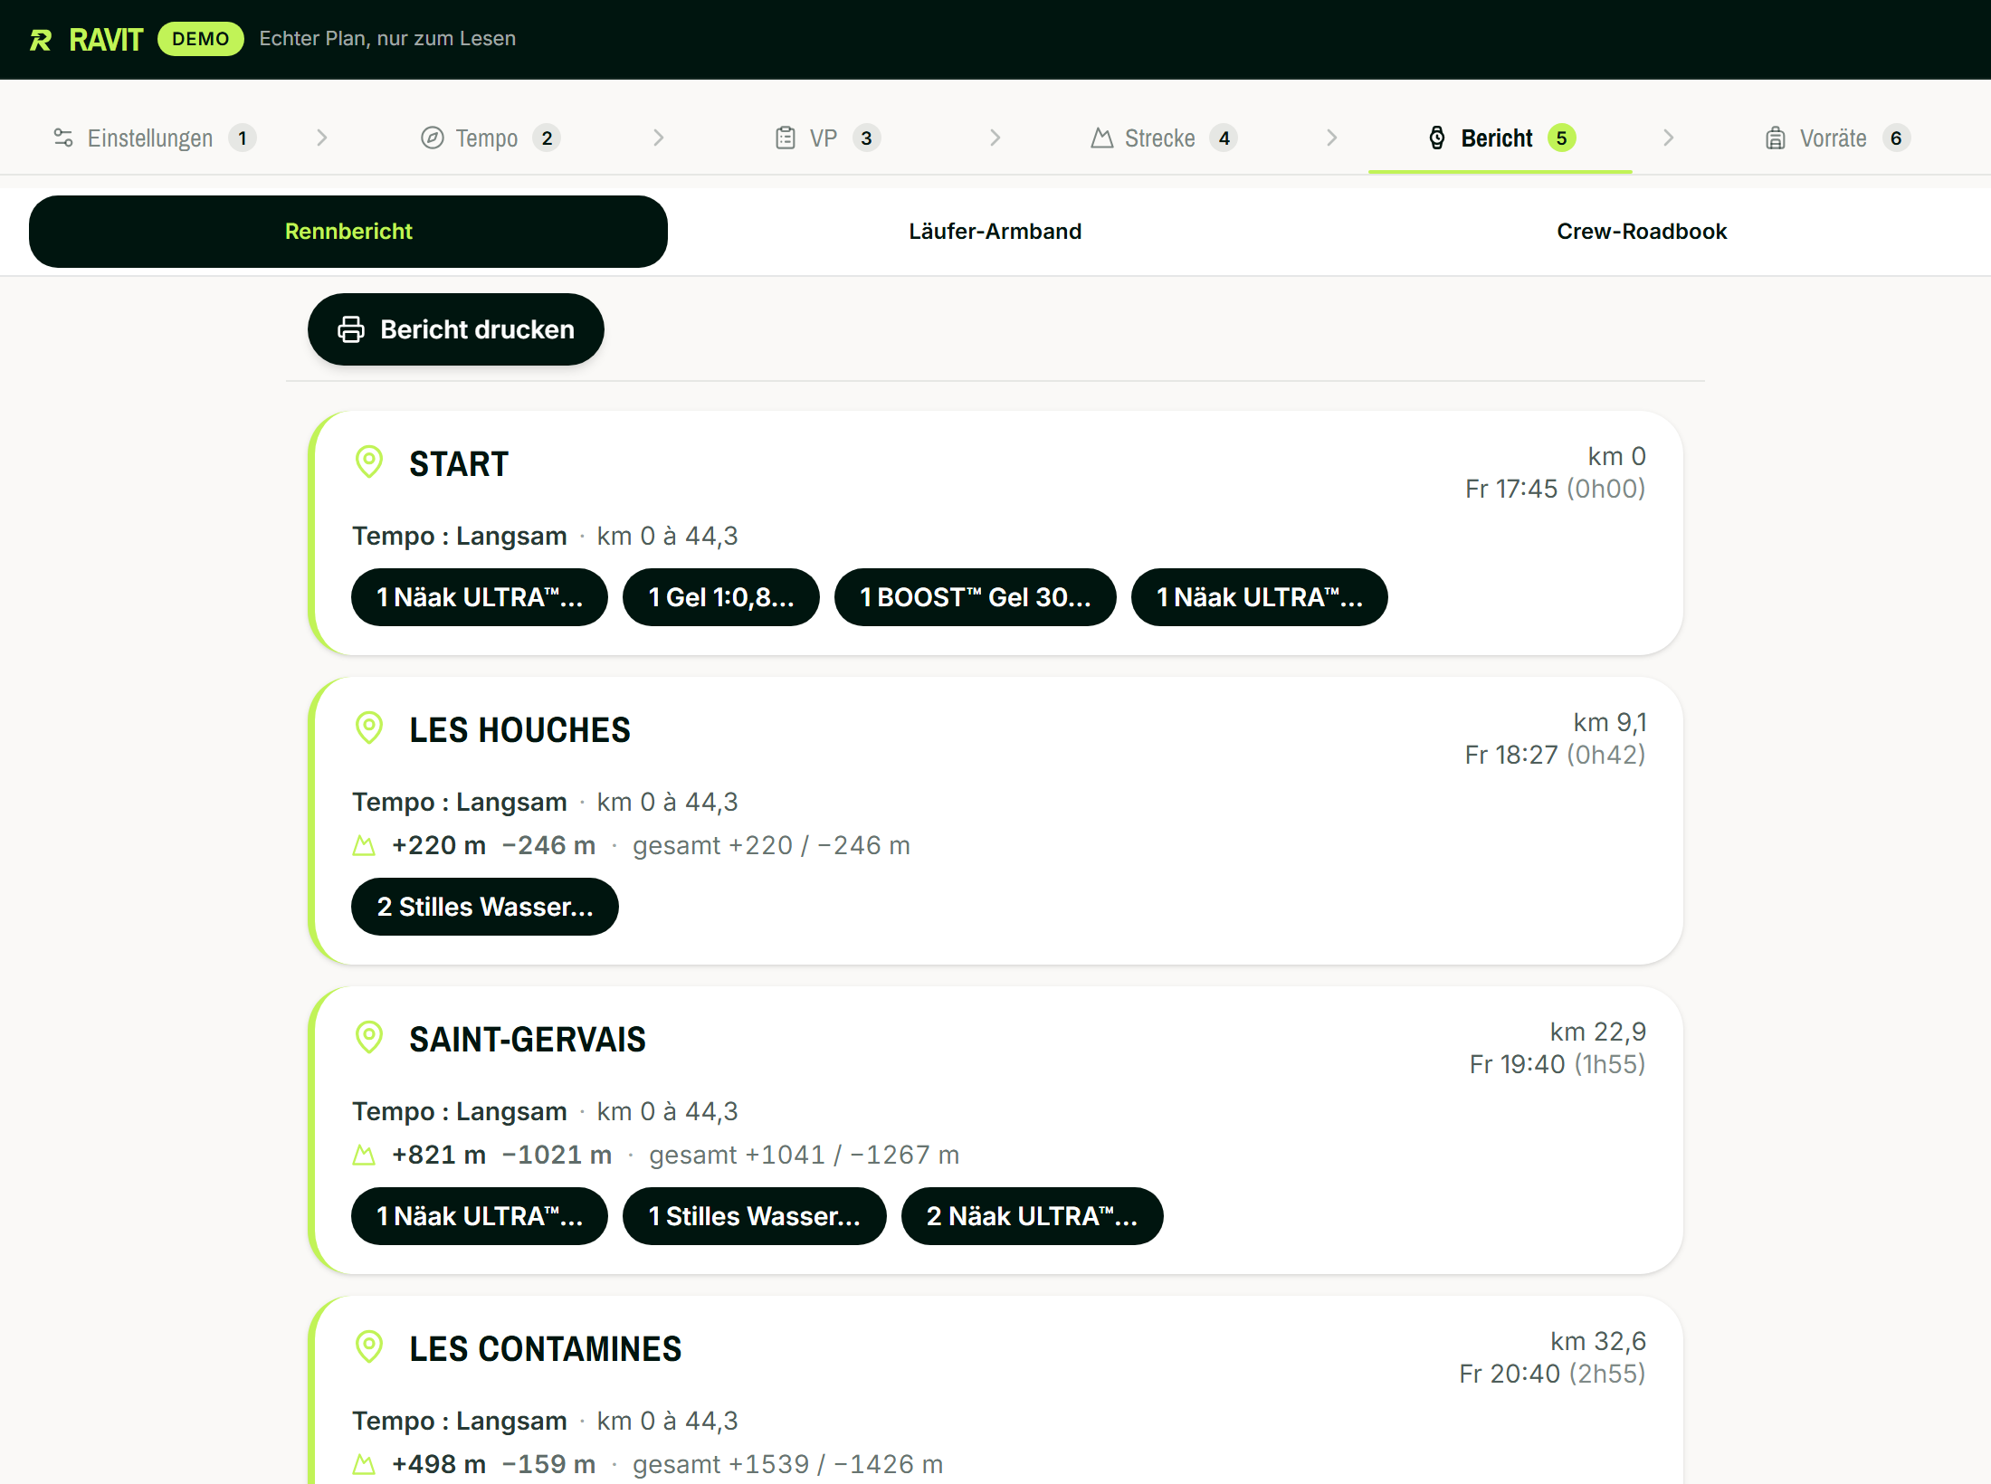Click the chevron after Bericht step
Screen dimensions: 1991x1484
point(1669,138)
